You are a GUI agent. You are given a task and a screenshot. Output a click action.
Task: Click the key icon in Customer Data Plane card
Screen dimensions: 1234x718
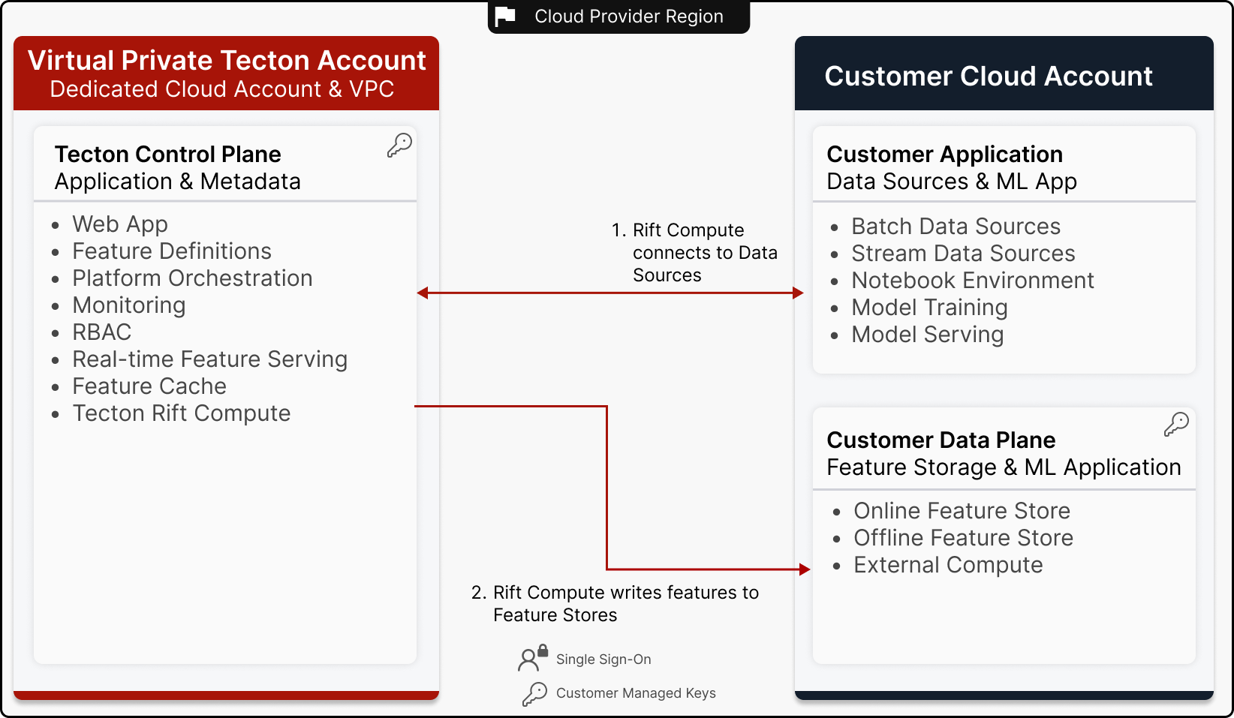1176,424
